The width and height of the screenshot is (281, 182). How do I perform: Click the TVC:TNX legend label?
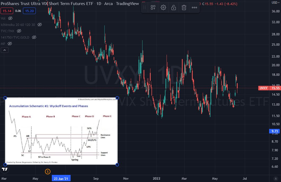7,31
